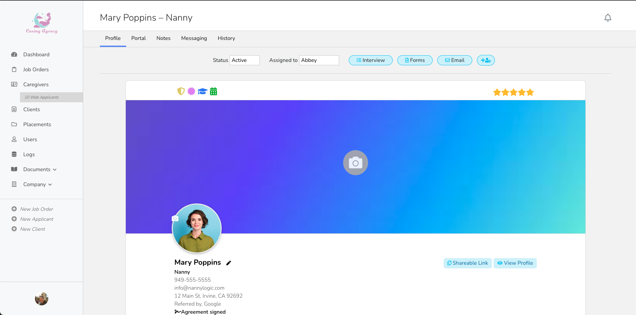Click the notification bell icon
The image size is (636, 315).
pyautogui.click(x=608, y=18)
